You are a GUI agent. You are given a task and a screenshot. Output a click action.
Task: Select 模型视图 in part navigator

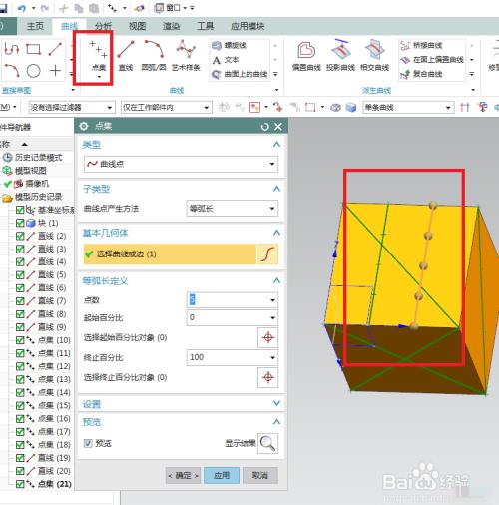(x=30, y=171)
